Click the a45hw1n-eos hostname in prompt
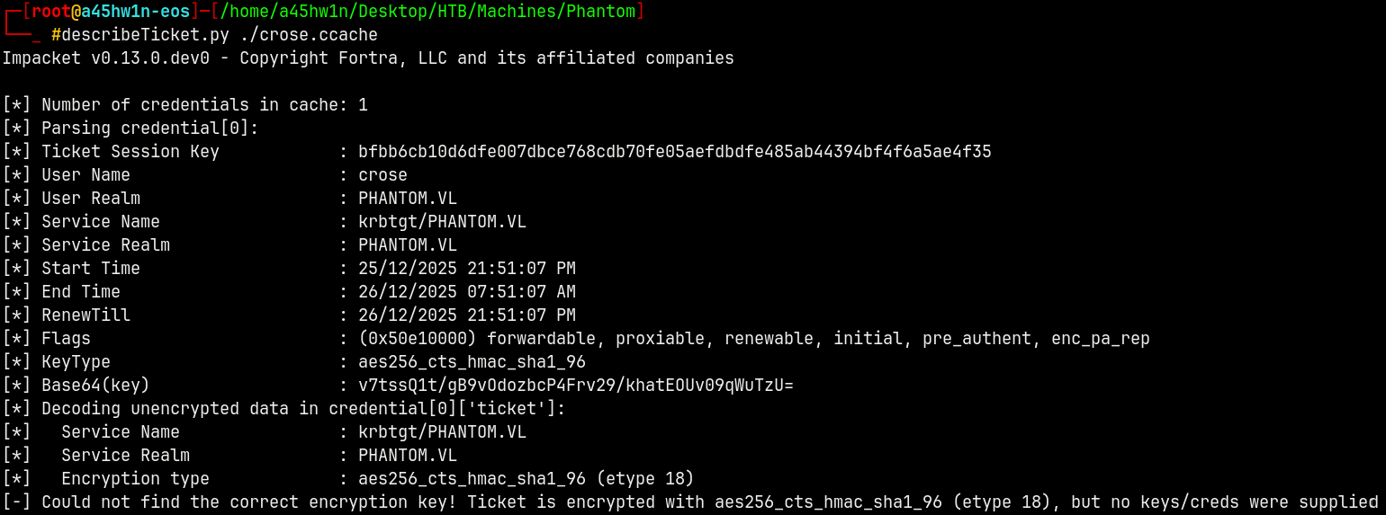Viewport: 1386px width, 515px height. click(x=135, y=12)
